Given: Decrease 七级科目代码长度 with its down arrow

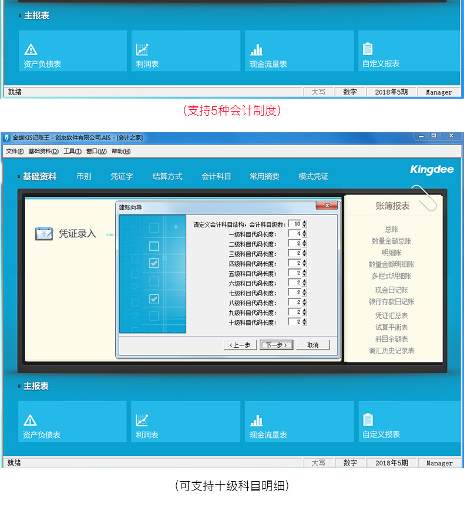Looking at the screenshot, I should pyautogui.click(x=305, y=294).
